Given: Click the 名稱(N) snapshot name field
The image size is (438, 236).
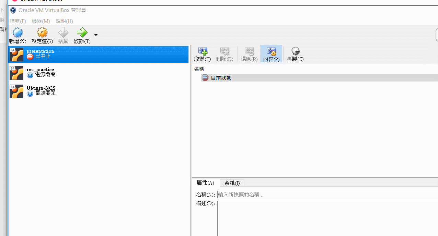Looking at the screenshot, I should click(327, 195).
